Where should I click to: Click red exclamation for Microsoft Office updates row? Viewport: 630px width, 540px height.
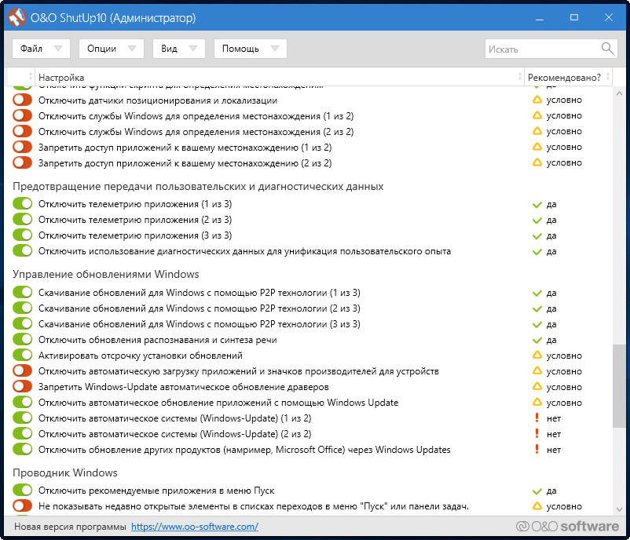pos(537,449)
